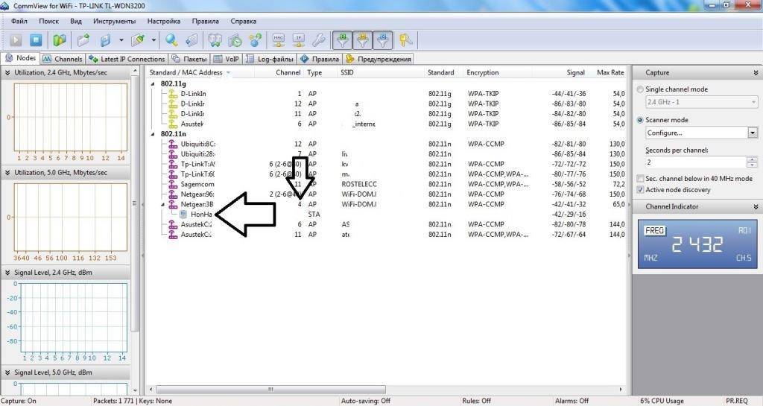Click the magnifying glass search icon
Viewport: 763px width, 406px height.
click(171, 40)
